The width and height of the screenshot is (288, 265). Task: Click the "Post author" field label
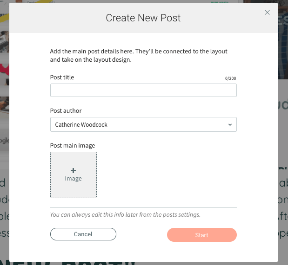click(66, 111)
